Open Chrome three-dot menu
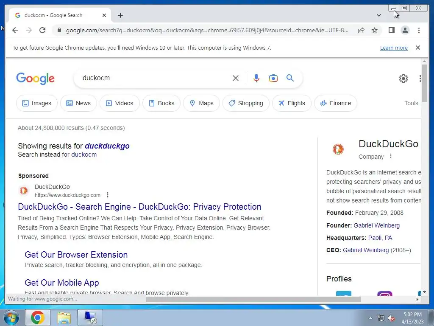434x326 pixels. pyautogui.click(x=419, y=30)
